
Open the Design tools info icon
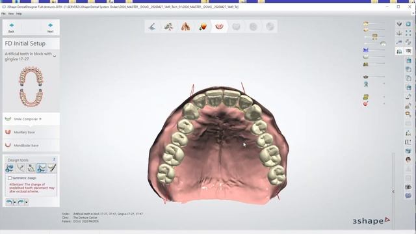[54, 159]
